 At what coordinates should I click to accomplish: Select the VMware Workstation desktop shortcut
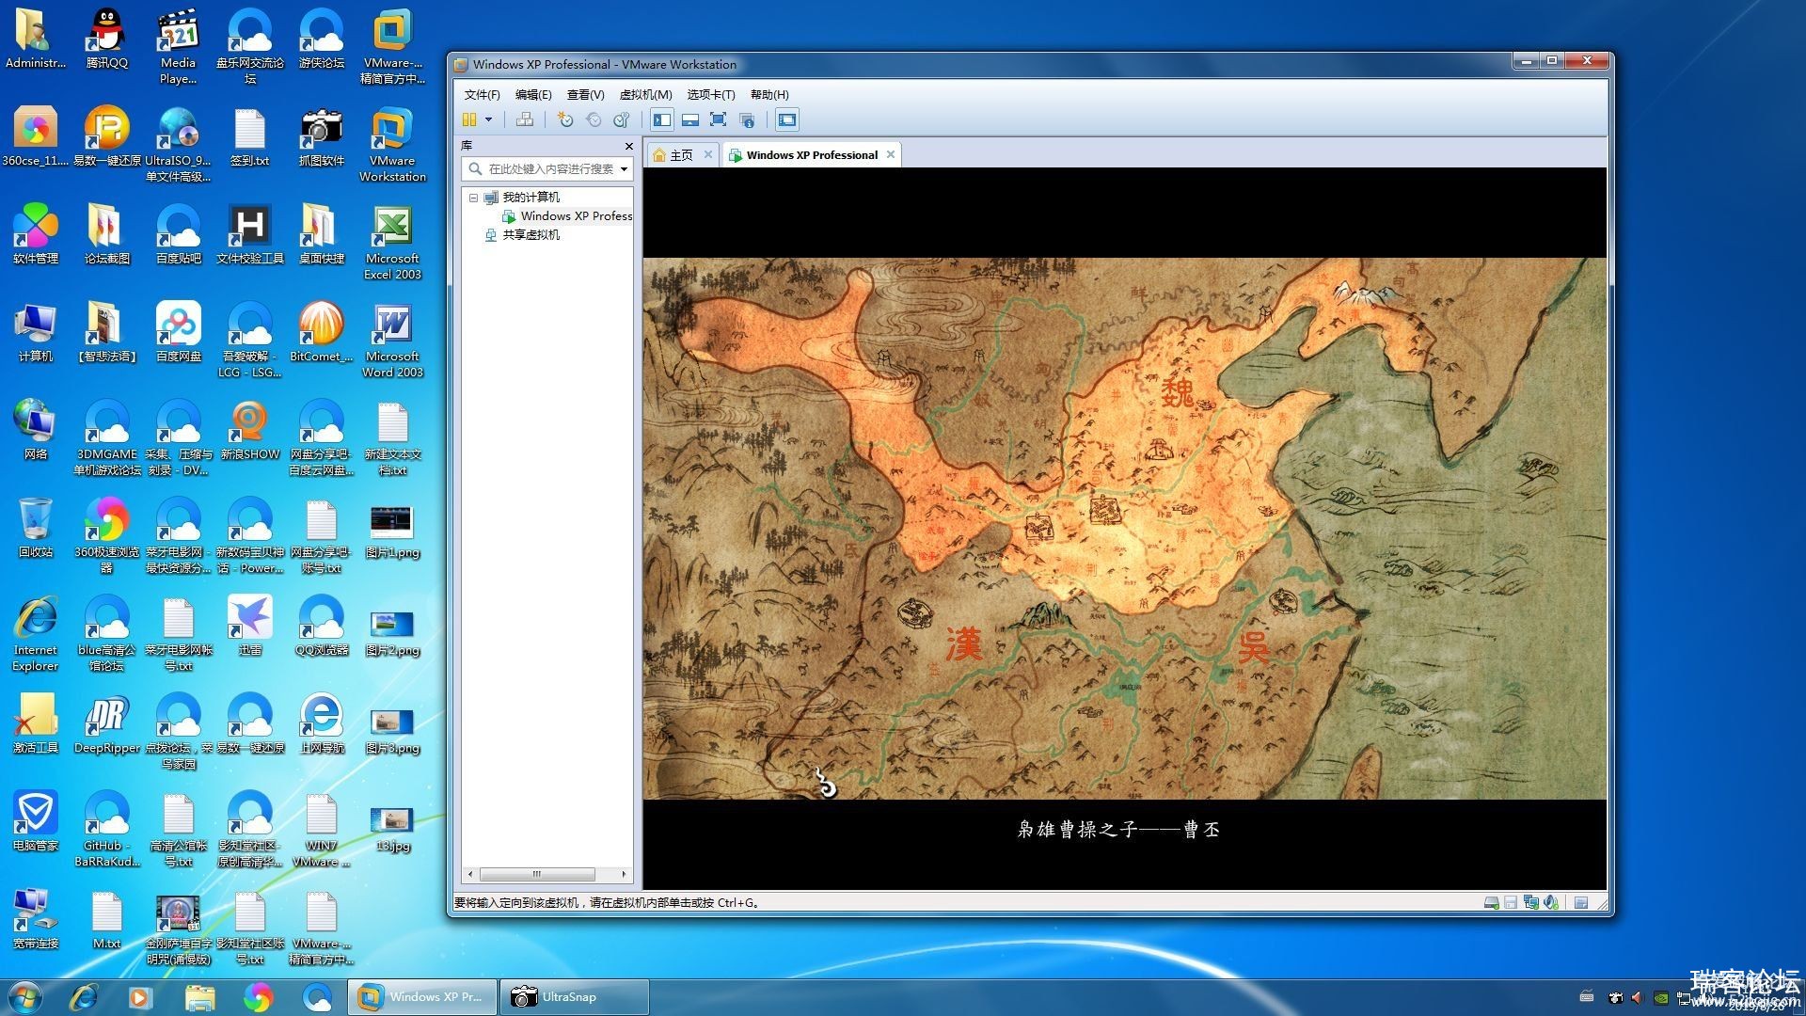pos(392,144)
